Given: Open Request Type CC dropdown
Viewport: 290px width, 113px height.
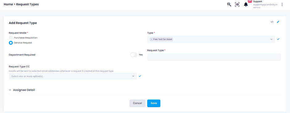Looking at the screenshot, I should pos(73,76).
